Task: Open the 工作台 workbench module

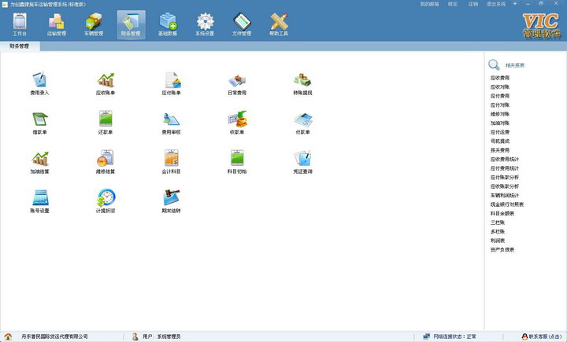Action: point(20,24)
